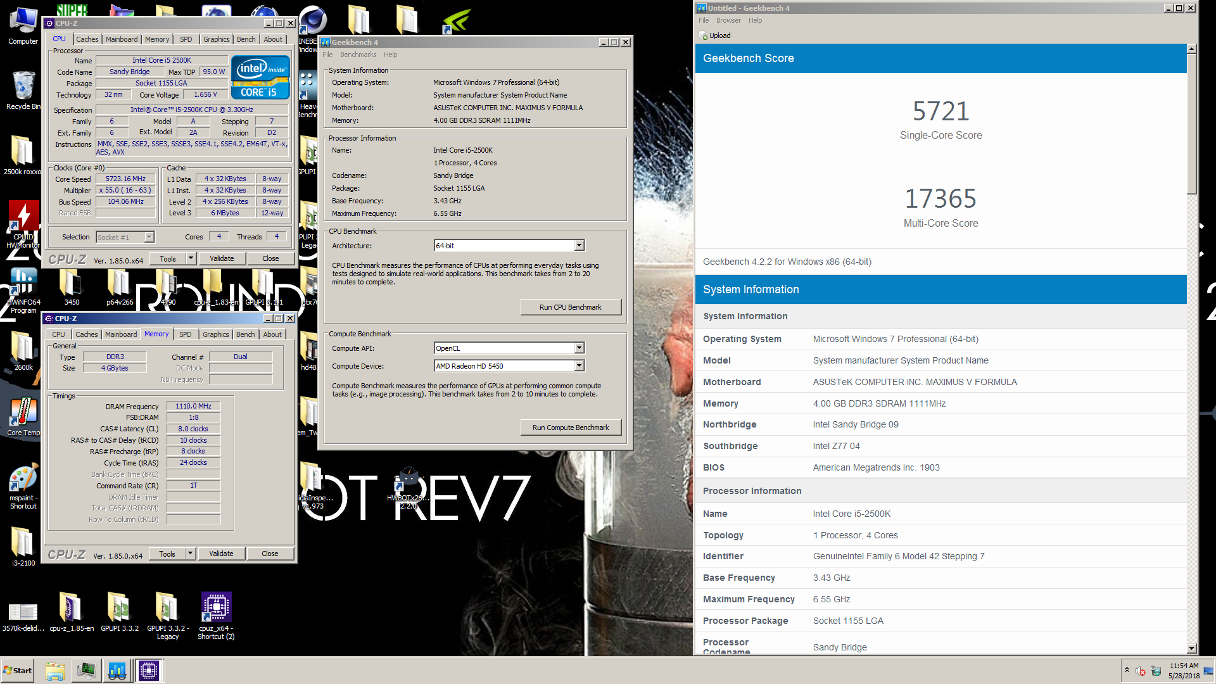Open Compute API OpenCL dropdown
The image size is (1216, 684).
tap(579, 348)
